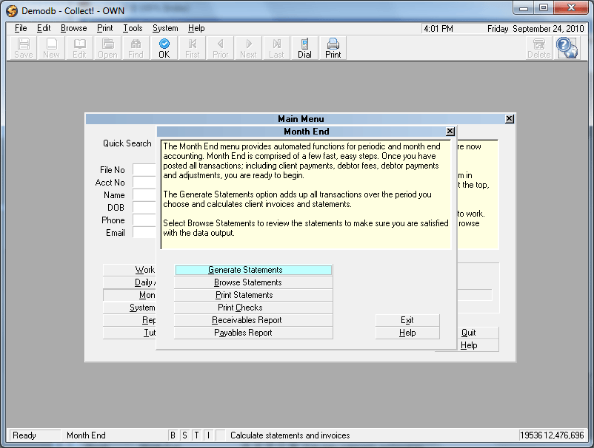This screenshot has width=594, height=448.
Task: Open the Browse menu
Action: coord(73,28)
